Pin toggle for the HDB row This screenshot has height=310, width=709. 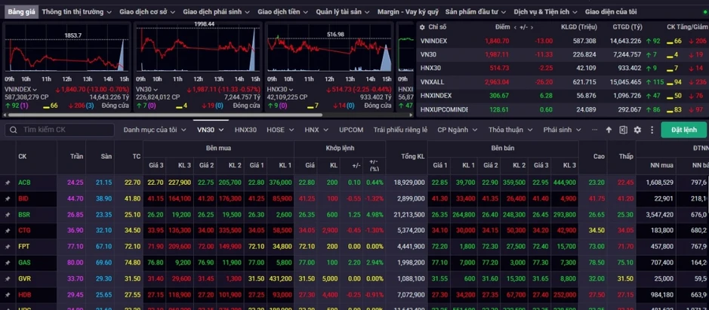(8, 295)
